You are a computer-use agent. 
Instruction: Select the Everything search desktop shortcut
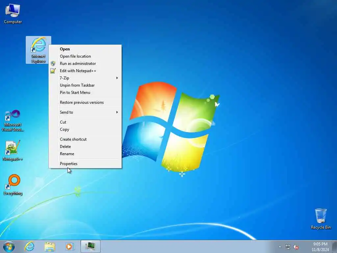tap(13, 184)
